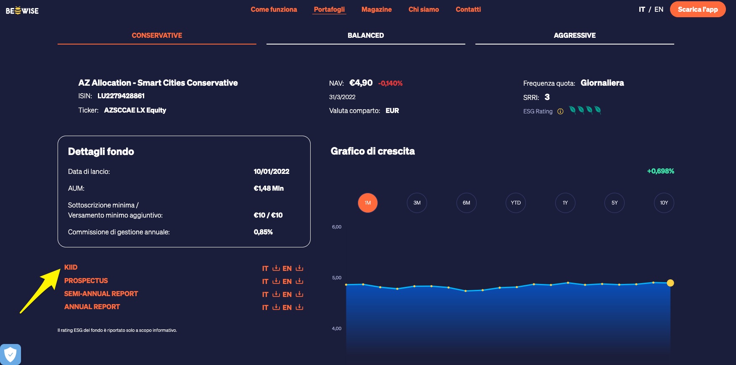Click the NAV date 31/3/2022
Viewport: 736px width, 365px height.
click(x=342, y=97)
